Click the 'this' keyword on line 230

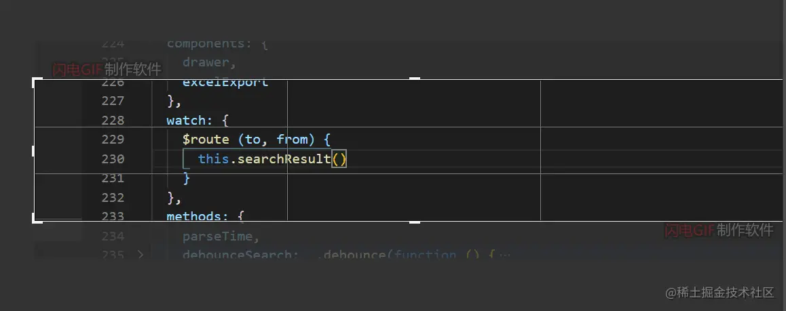(213, 159)
